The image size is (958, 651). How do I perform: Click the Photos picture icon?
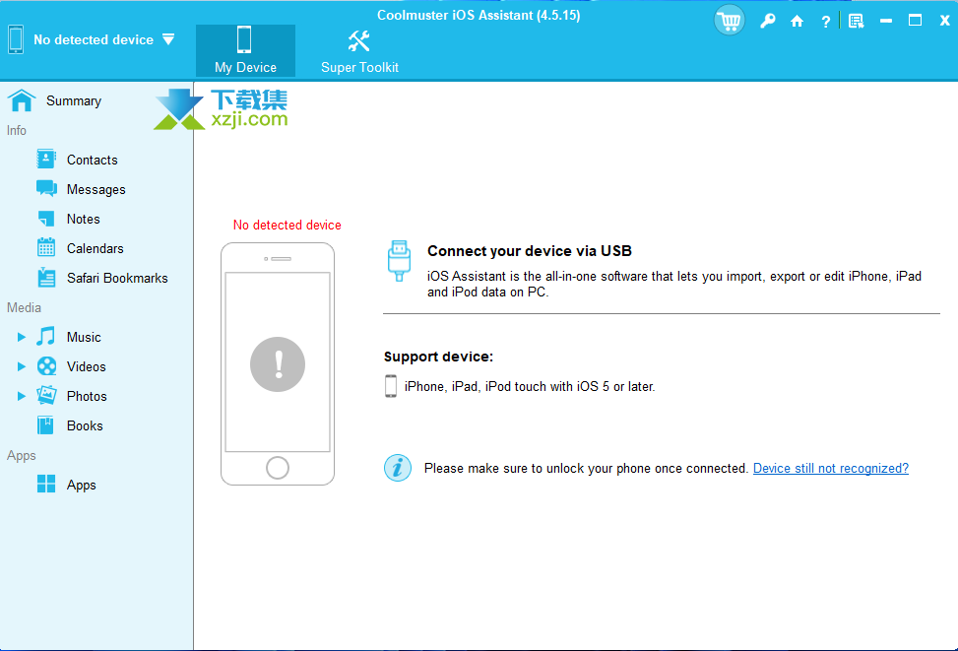[x=46, y=396]
